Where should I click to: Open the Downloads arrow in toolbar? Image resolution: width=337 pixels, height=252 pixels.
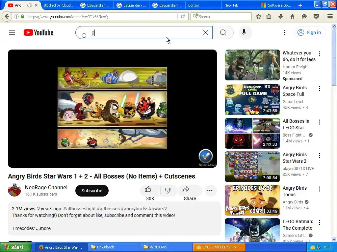tap(280, 16)
